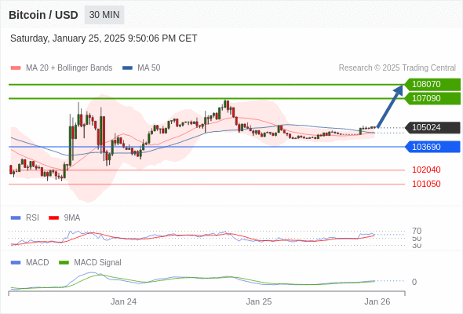Click the MACD Signal legend label
Image resolution: width=463 pixels, height=314 pixels.
pos(97,262)
